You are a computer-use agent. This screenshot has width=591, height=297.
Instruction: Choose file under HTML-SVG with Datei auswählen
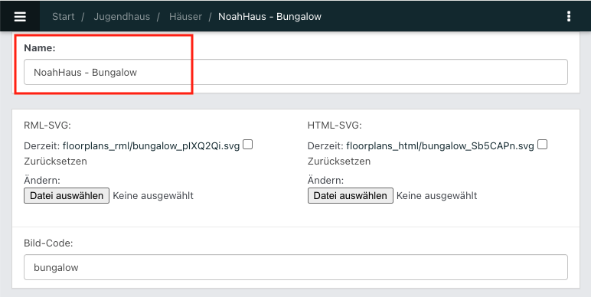click(351, 196)
